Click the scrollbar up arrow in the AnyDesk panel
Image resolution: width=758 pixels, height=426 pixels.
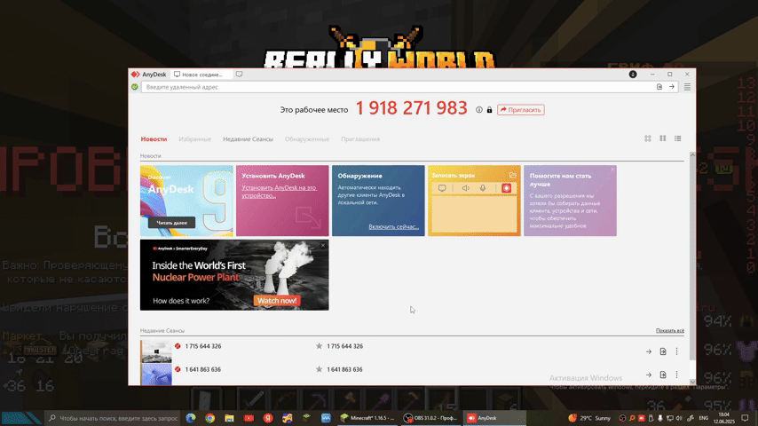point(692,154)
